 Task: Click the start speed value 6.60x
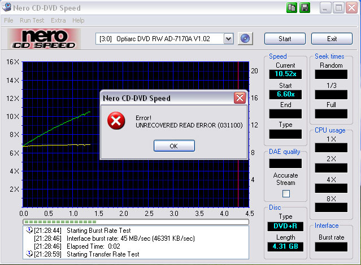pyautogui.click(x=285, y=94)
